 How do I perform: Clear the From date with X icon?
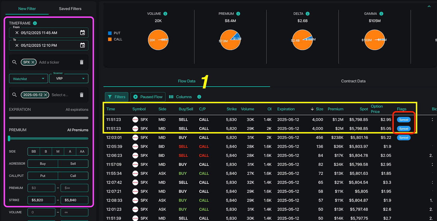pyautogui.click(x=17, y=33)
